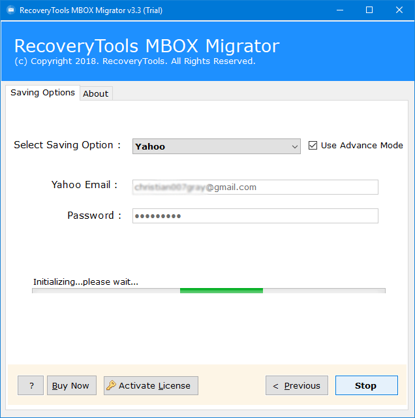Open the Select Saving Option dropdown
The height and width of the screenshot is (418, 415).
click(x=216, y=146)
